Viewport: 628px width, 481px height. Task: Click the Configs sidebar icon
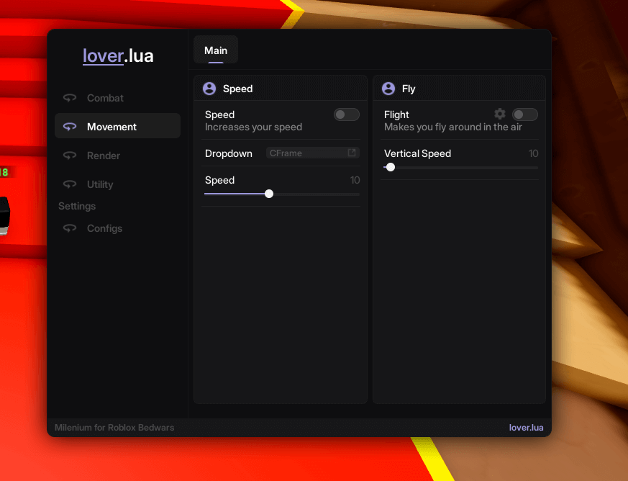point(70,228)
